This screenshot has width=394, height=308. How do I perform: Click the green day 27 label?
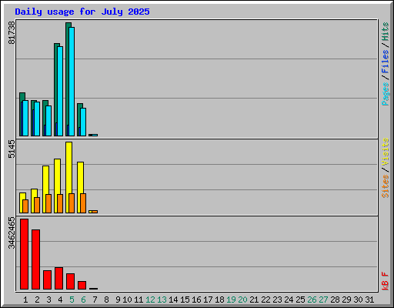point(323,300)
